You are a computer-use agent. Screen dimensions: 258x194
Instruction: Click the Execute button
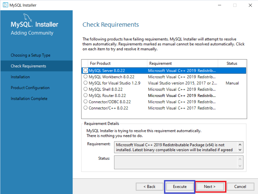(x=180, y=187)
